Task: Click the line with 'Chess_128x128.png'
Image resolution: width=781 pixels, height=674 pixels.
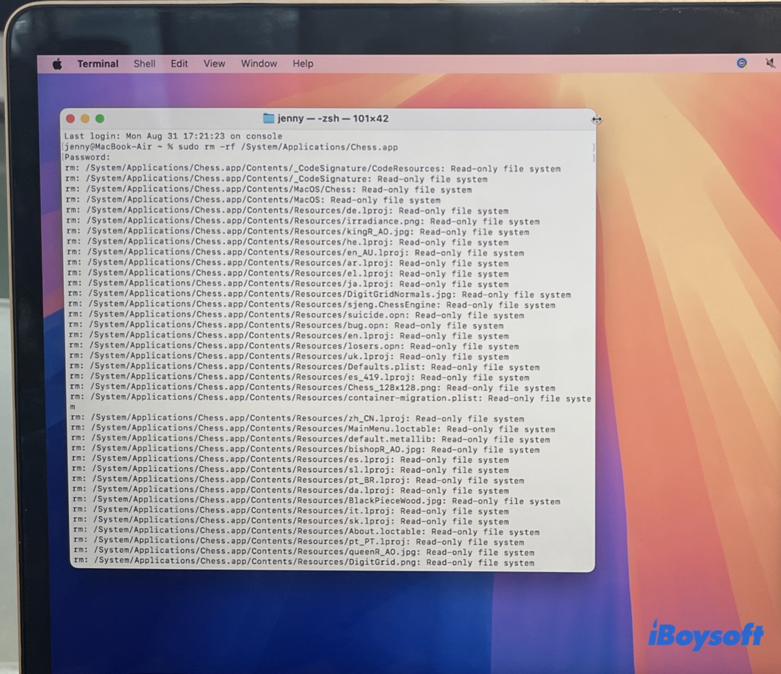Action: coord(312,388)
